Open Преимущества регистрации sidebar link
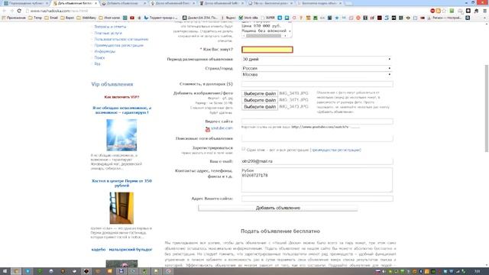This screenshot has width=489, height=275. pyautogui.click(x=119, y=46)
